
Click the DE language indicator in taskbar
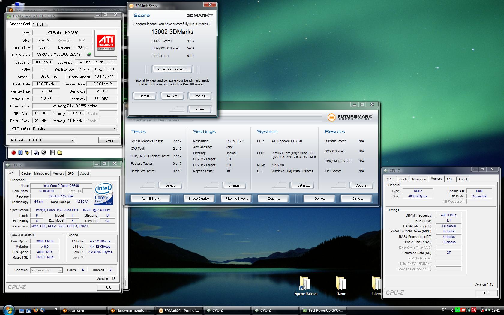[x=444, y=310]
